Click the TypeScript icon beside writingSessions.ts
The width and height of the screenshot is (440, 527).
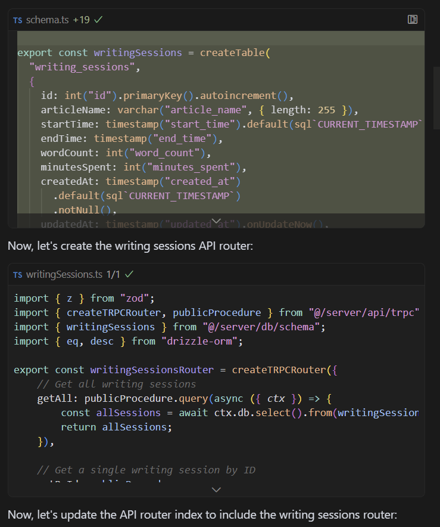(18, 275)
